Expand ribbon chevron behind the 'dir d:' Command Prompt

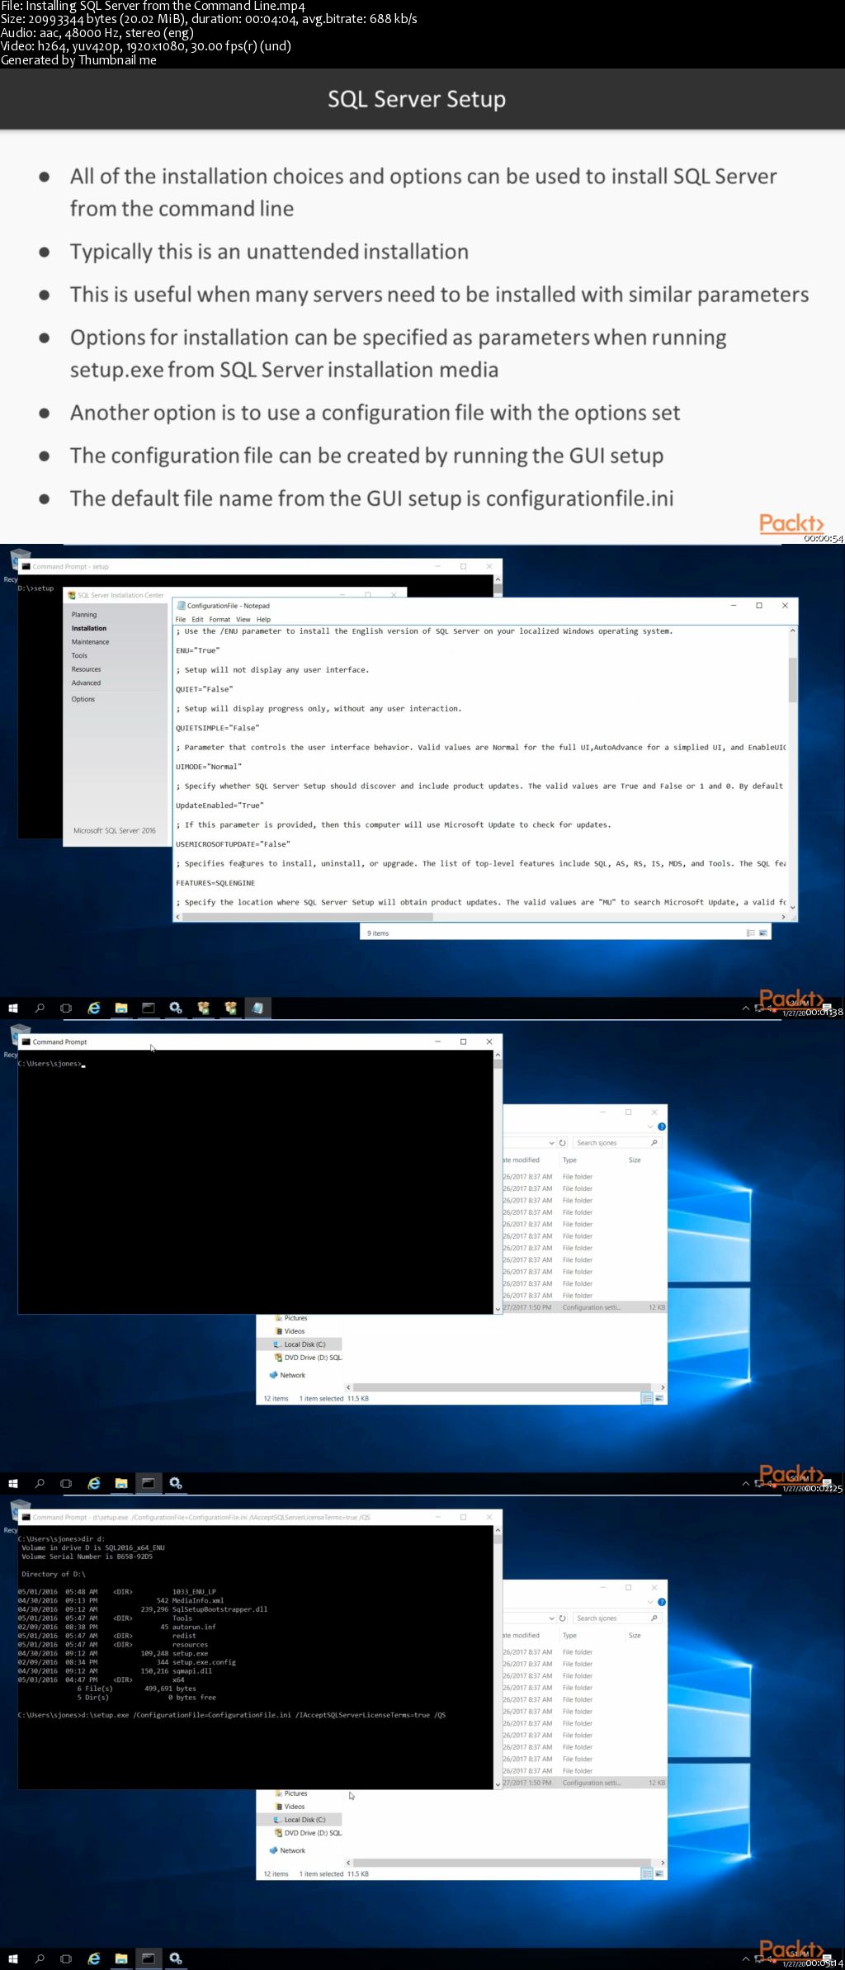pos(650,1602)
